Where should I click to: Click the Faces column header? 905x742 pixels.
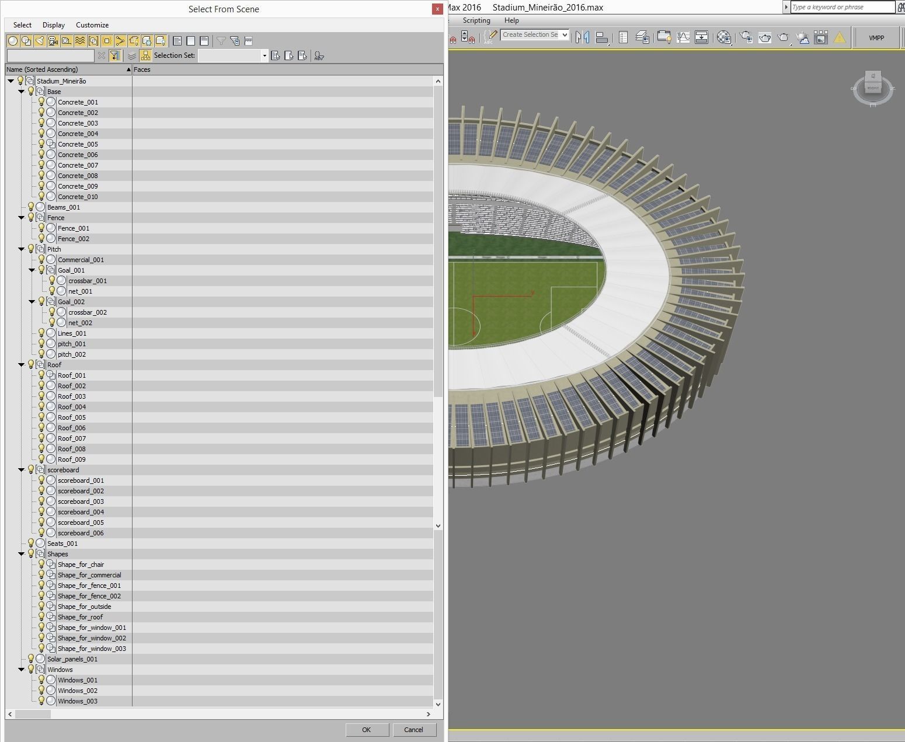288,69
